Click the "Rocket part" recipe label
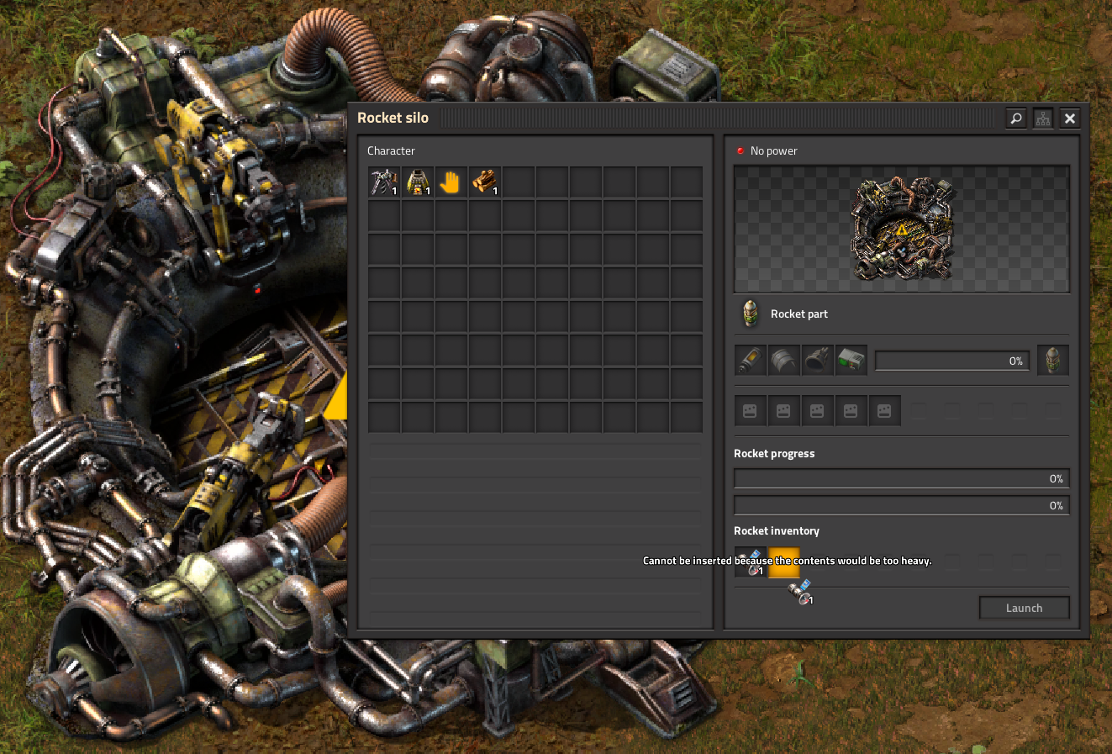Screen dimensions: 1112x754 799,314
